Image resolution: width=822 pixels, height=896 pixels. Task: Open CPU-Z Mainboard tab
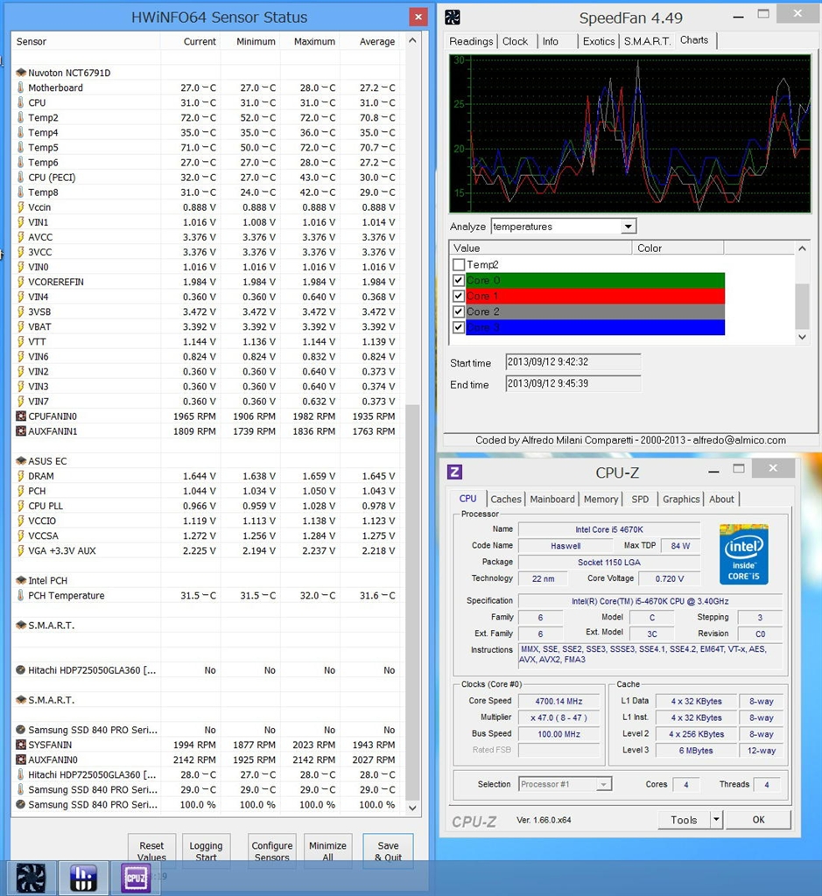click(x=552, y=499)
